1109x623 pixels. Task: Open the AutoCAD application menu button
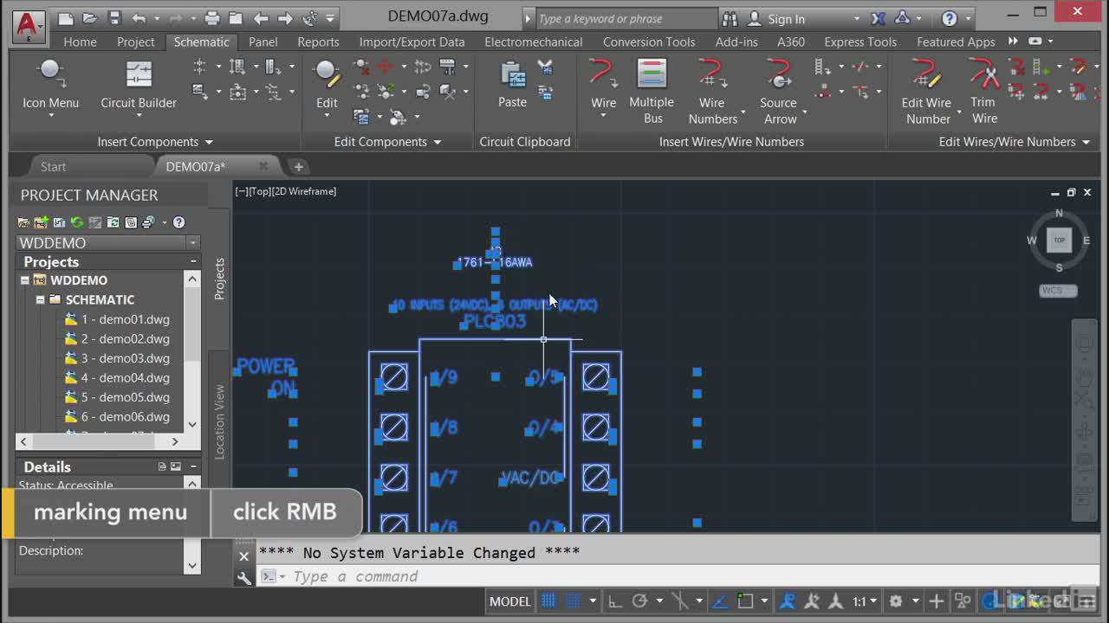tap(28, 26)
